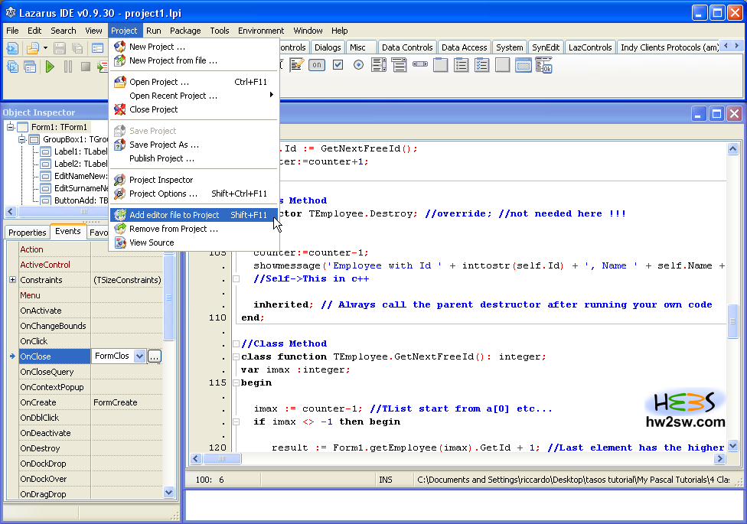Select the TComboBox component in palette

[400, 65]
